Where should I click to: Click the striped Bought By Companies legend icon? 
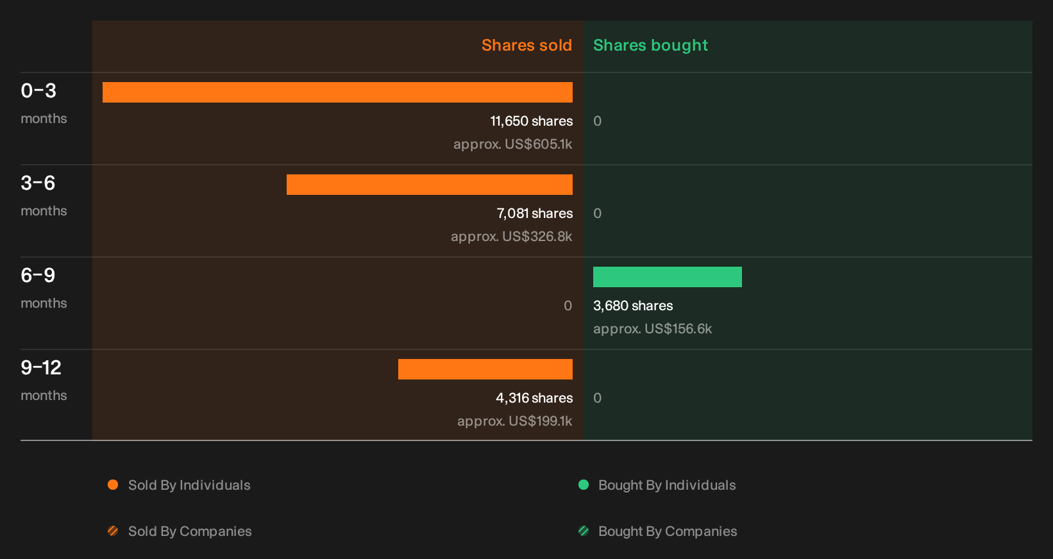click(584, 531)
